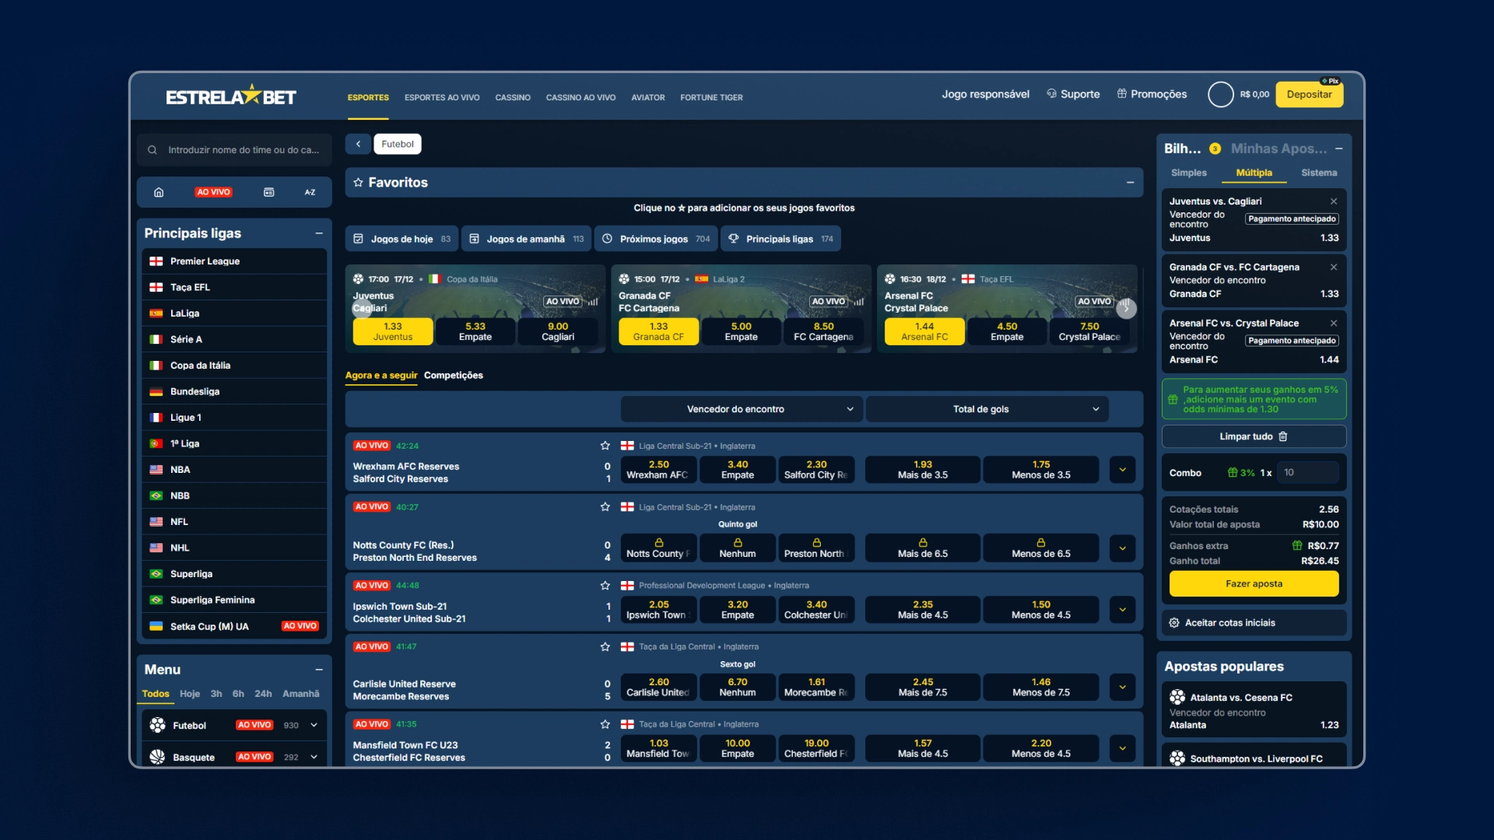This screenshot has height=840, width=1494.
Task: Click locked Notts County odds button
Action: pyautogui.click(x=658, y=548)
